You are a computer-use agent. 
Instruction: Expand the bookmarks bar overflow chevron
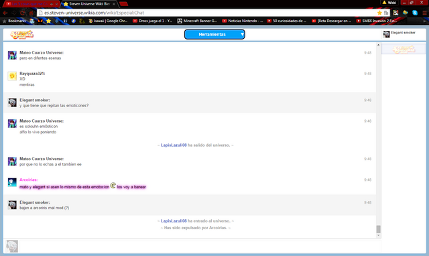point(424,21)
